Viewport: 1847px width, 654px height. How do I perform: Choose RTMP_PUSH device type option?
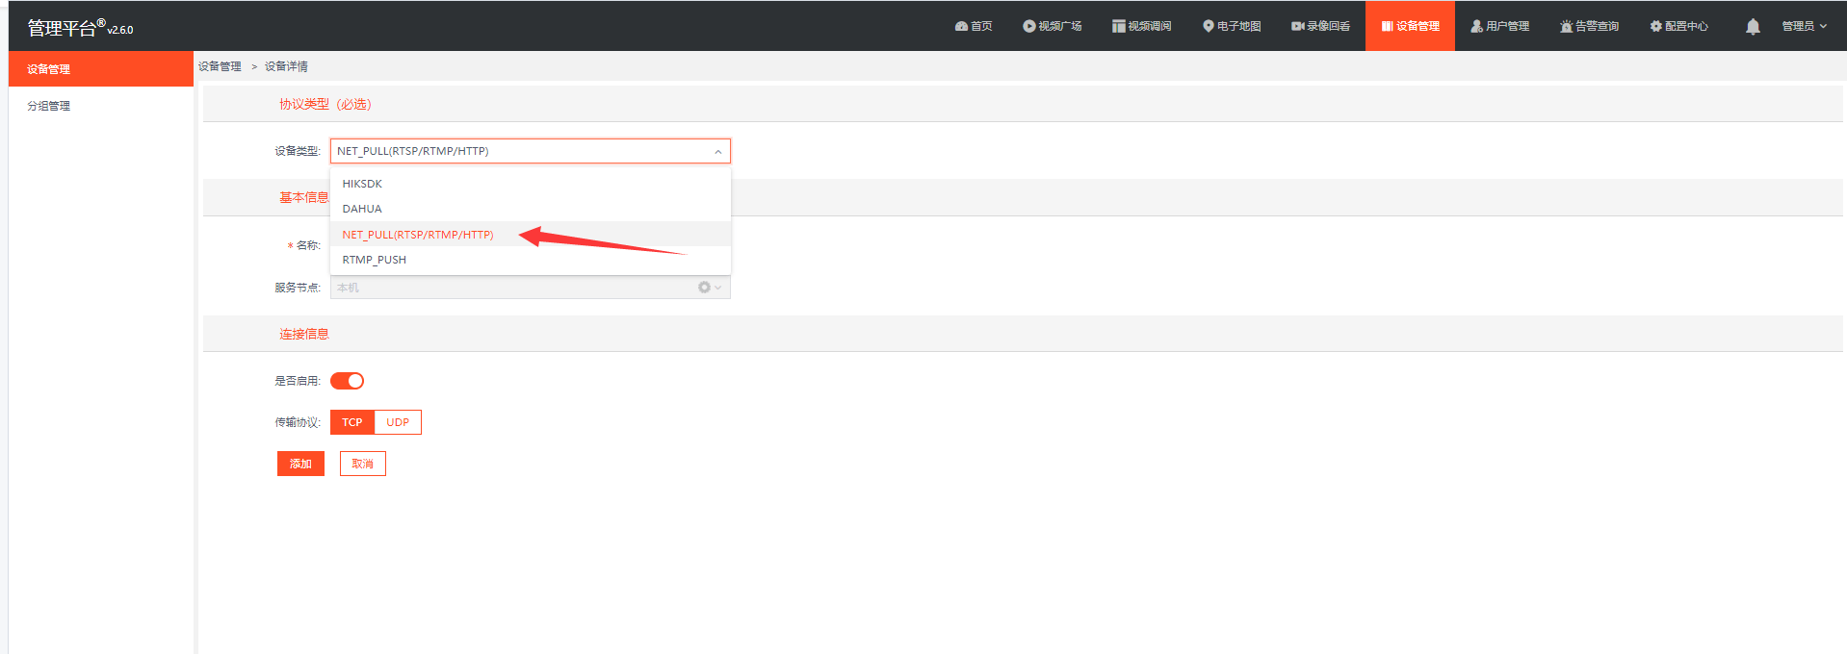click(x=531, y=260)
